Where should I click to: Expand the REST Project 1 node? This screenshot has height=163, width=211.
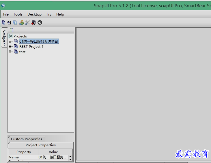10,46
